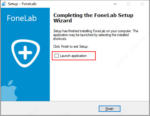Click the faded Apple logo in sidebar
150x116 pixels.
[x=9, y=90]
